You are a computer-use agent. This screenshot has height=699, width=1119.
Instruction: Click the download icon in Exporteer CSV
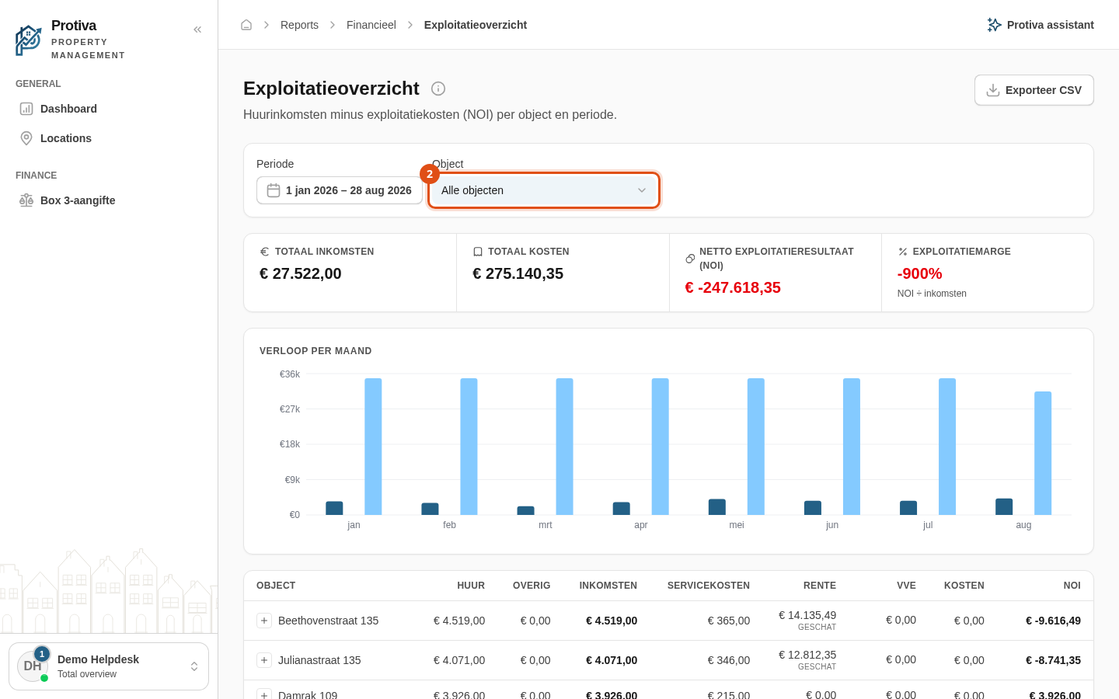tap(993, 90)
